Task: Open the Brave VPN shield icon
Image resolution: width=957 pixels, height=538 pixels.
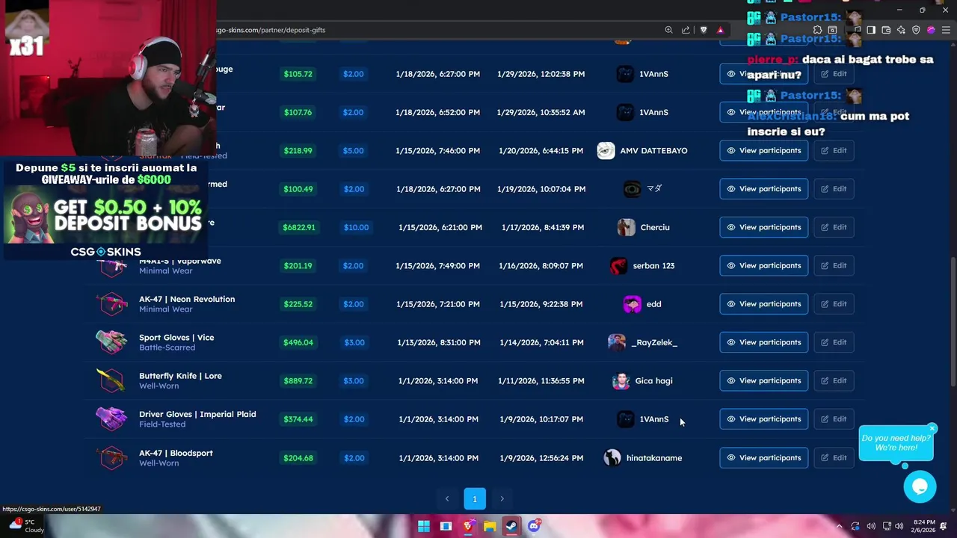Action: (916, 30)
